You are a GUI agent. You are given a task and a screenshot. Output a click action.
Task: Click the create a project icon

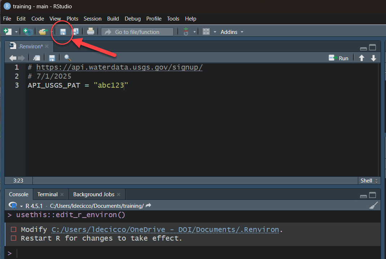(x=28, y=32)
